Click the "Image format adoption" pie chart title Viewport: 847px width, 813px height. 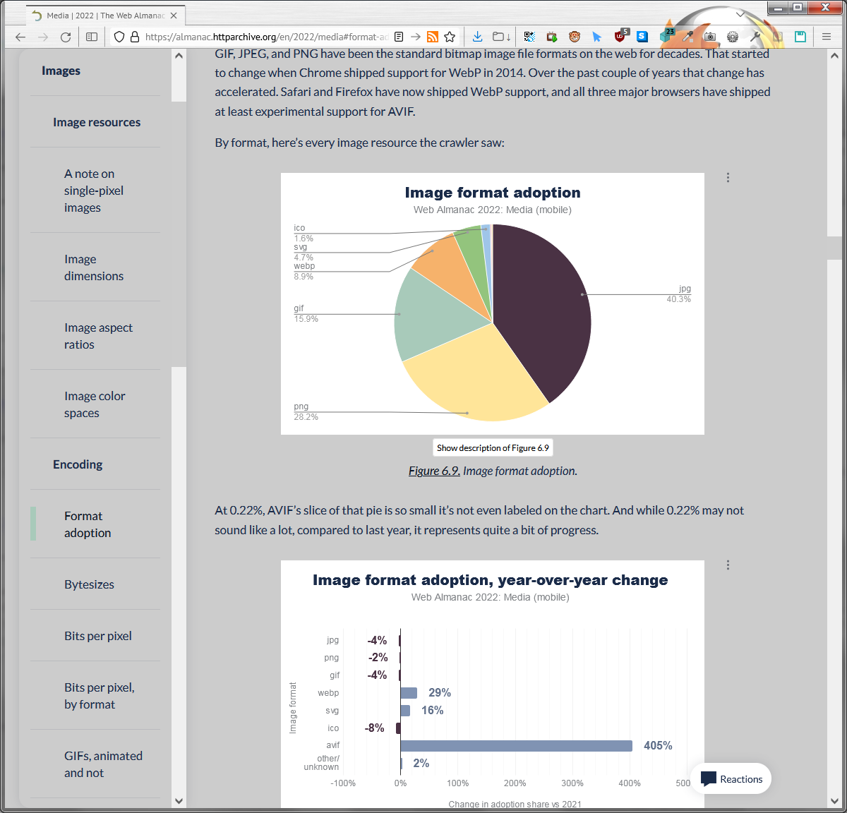493,193
